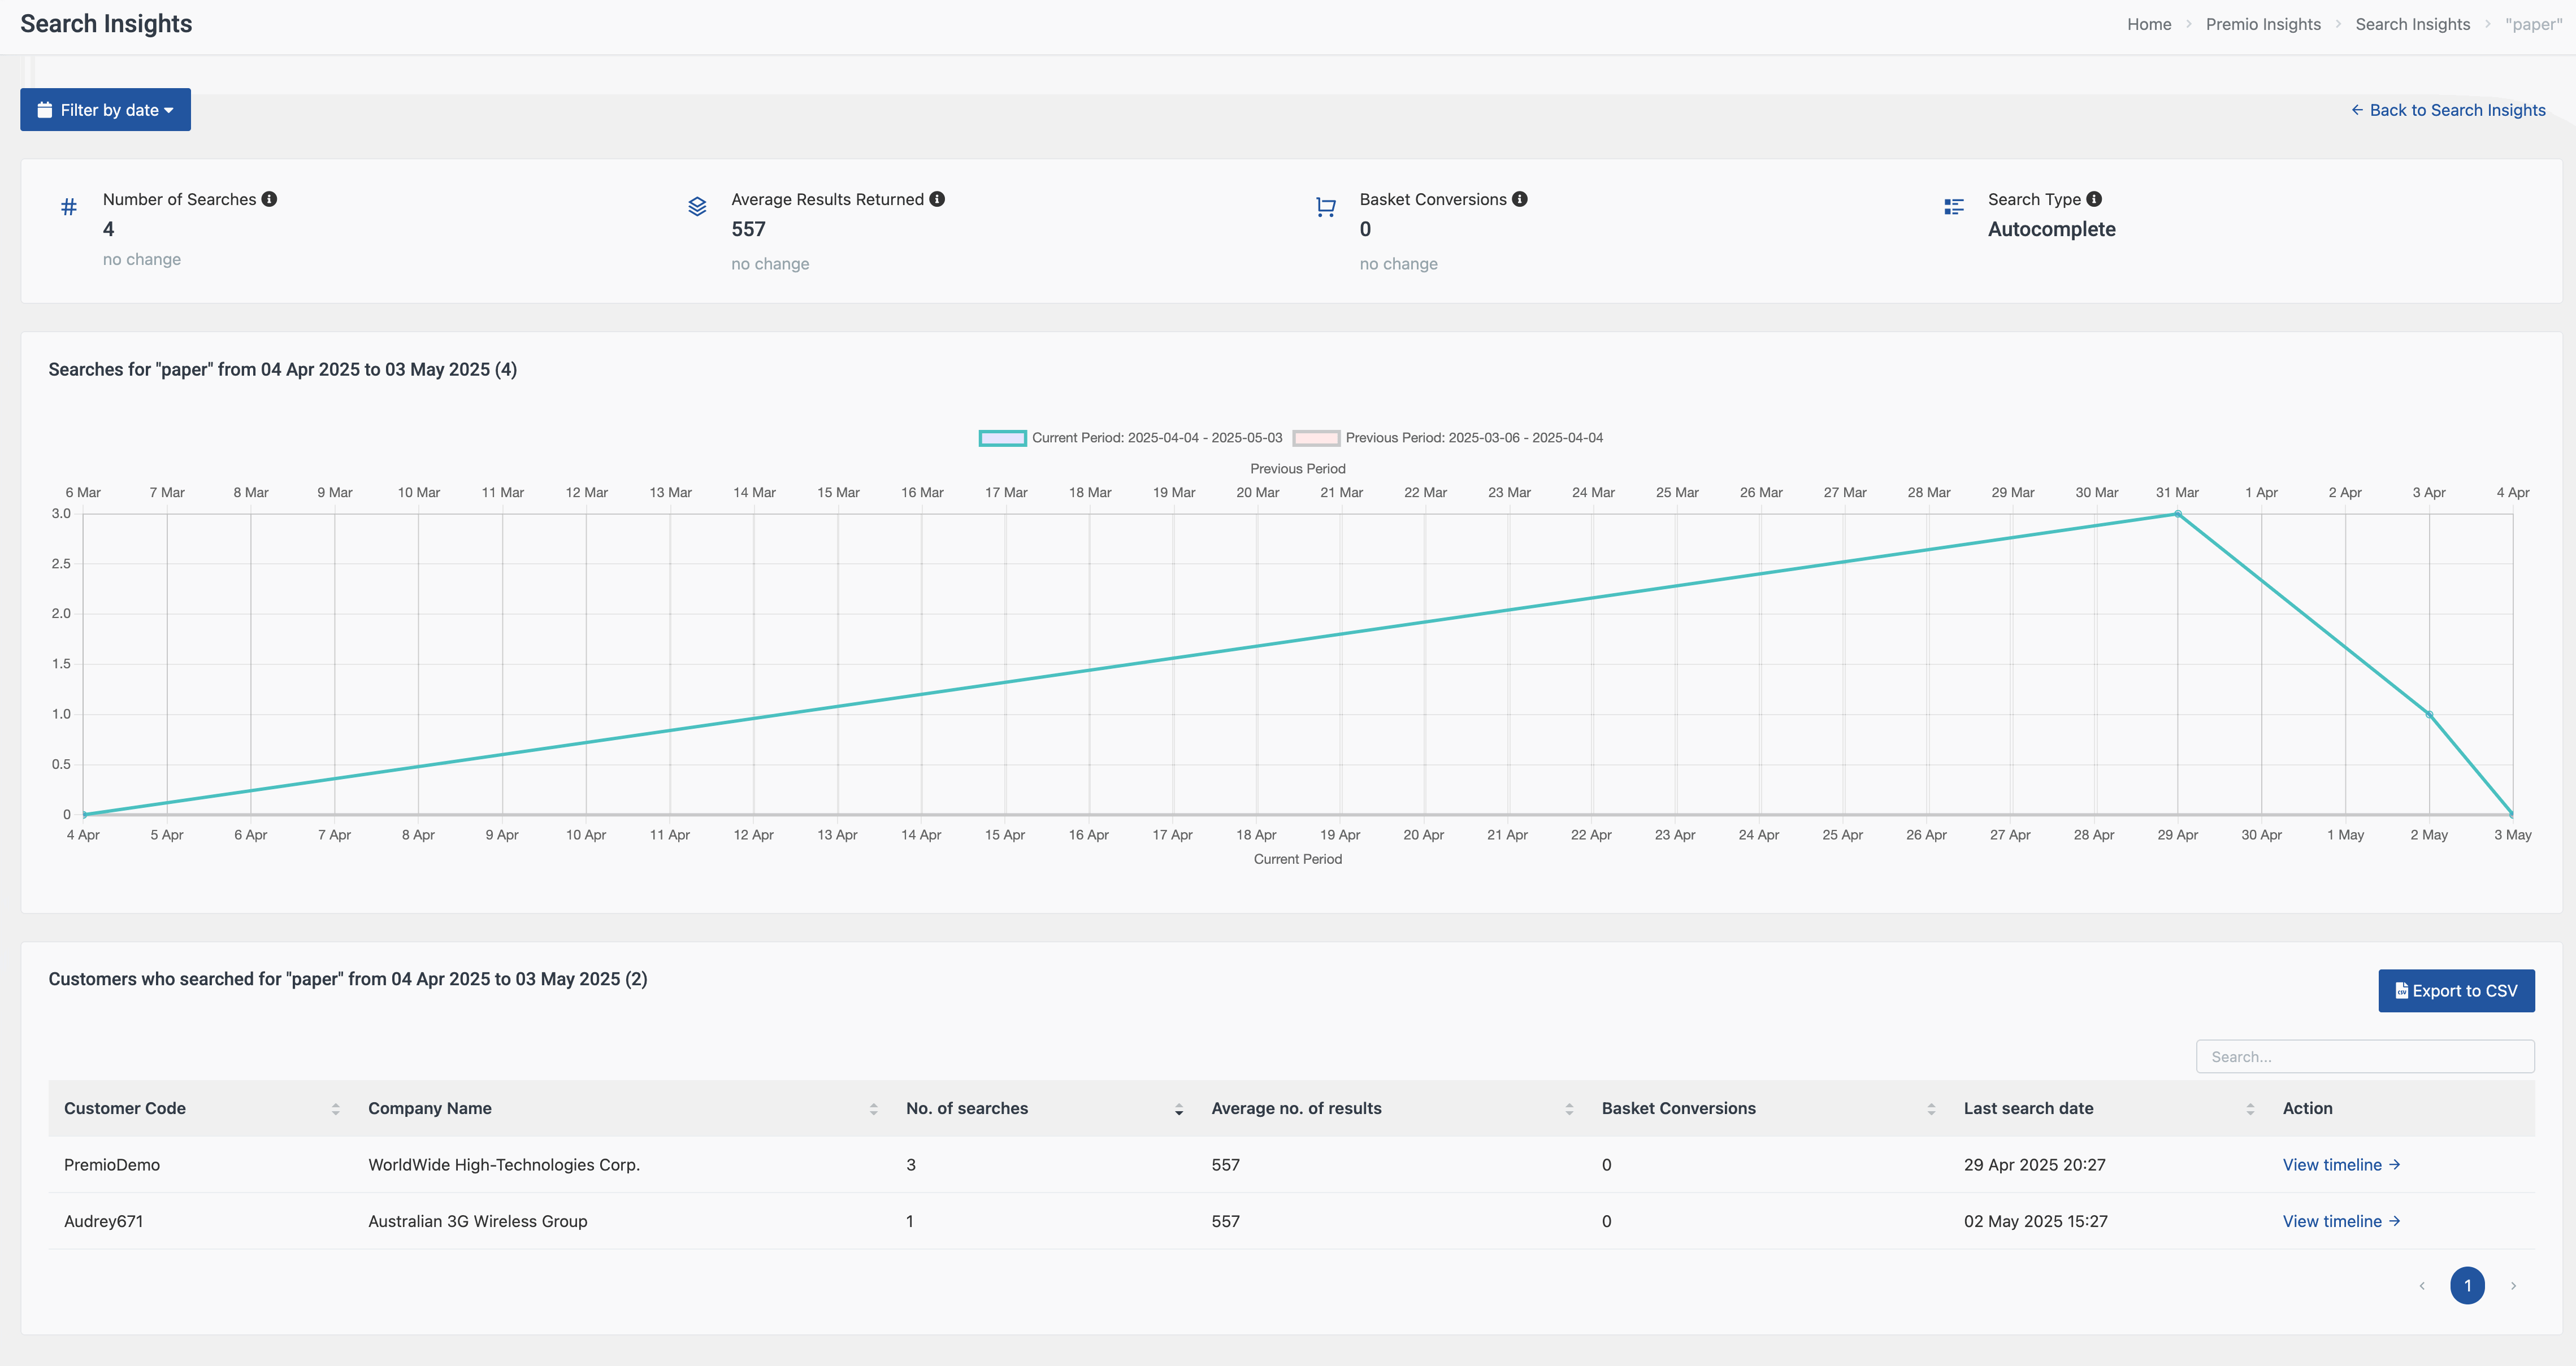Click the hash searches icon

(x=69, y=207)
